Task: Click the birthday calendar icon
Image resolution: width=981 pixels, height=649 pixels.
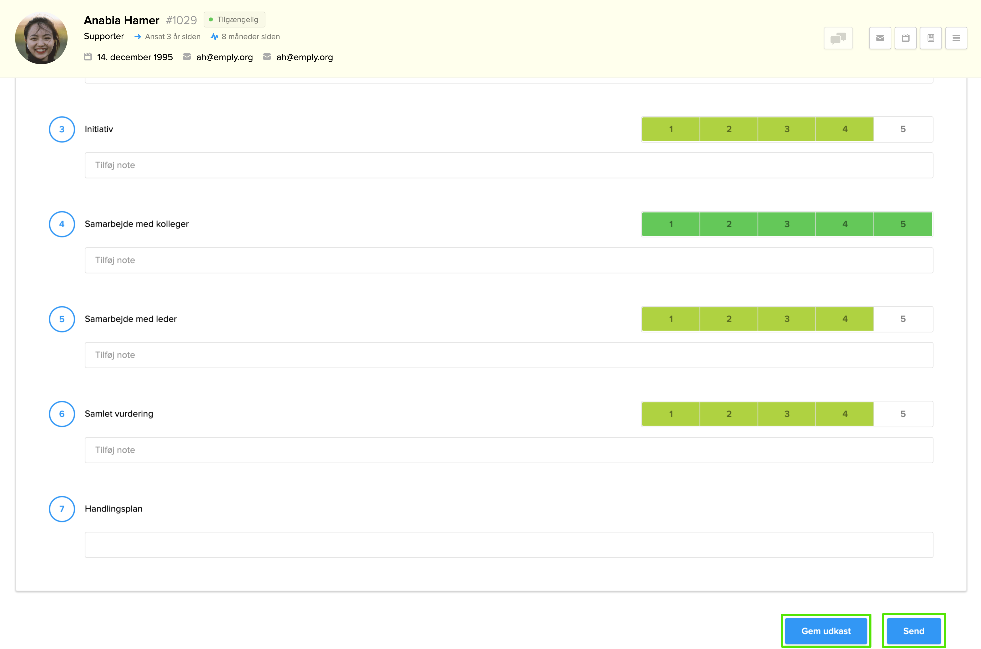Action: pyautogui.click(x=88, y=57)
